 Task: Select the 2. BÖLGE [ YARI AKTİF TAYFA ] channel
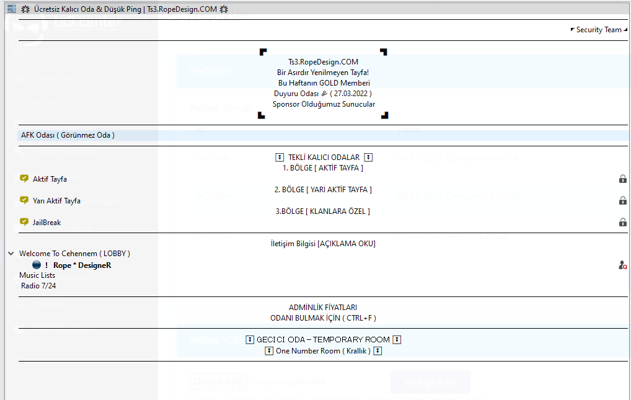(323, 189)
